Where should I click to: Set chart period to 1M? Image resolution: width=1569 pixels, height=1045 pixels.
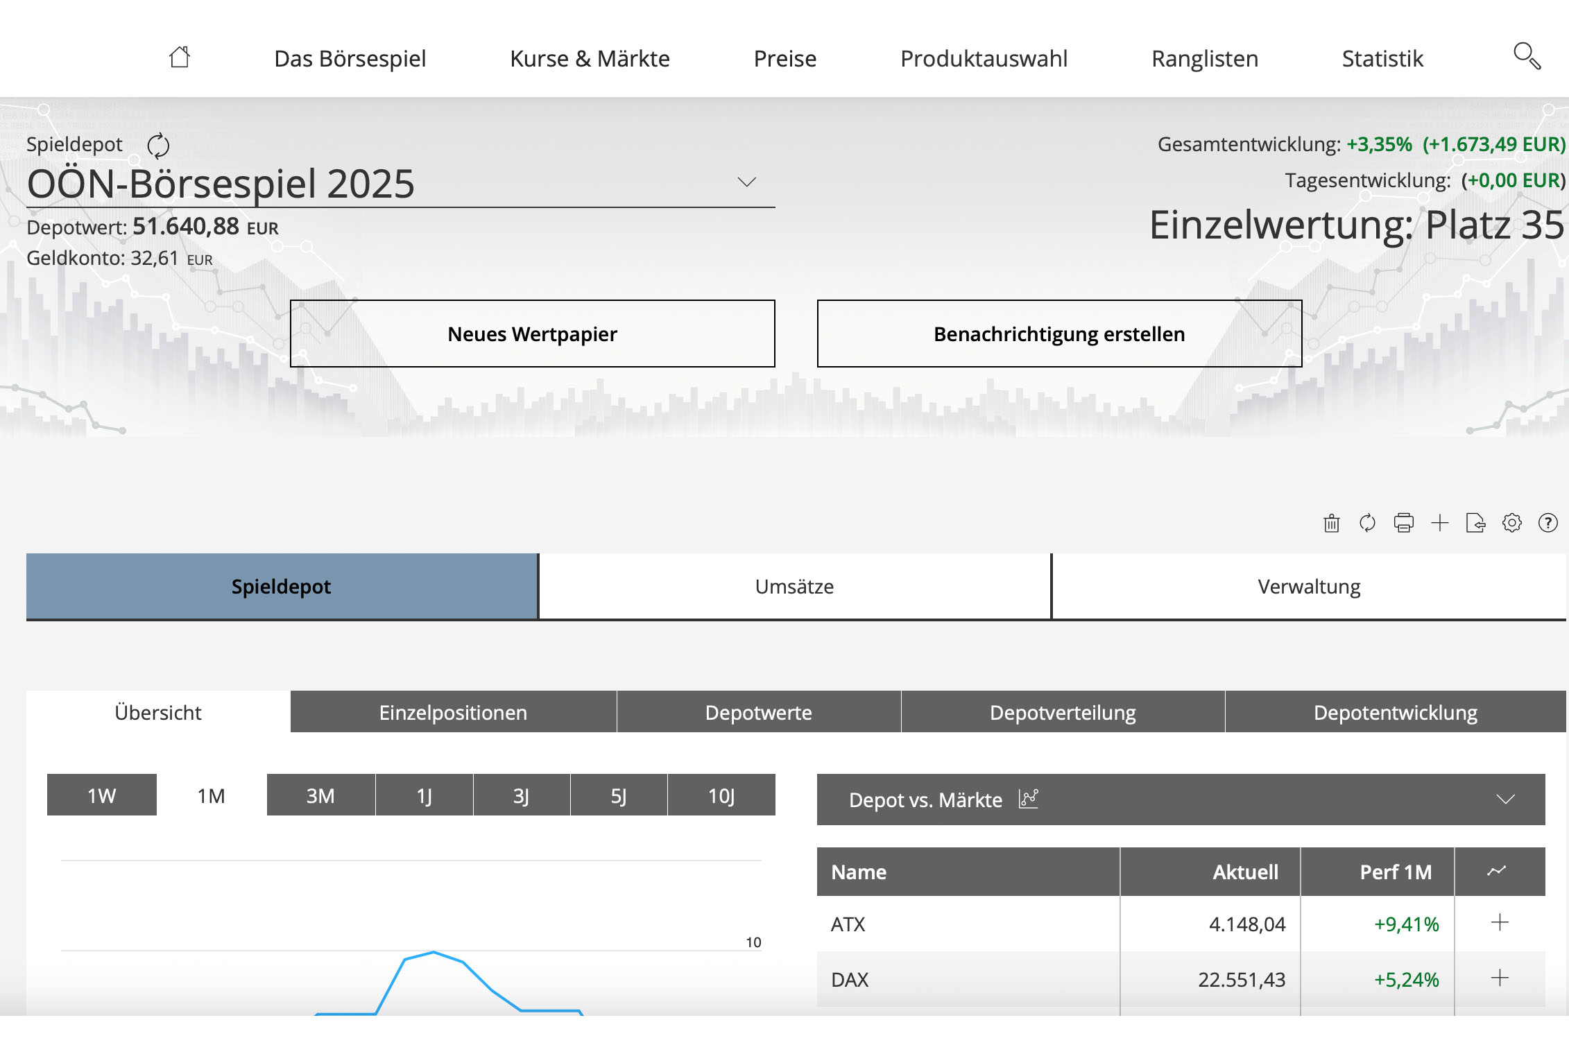point(212,795)
